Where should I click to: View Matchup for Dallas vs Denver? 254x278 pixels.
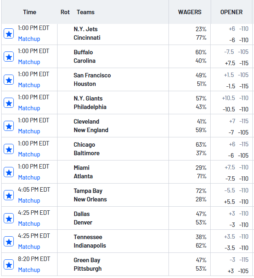29,224
